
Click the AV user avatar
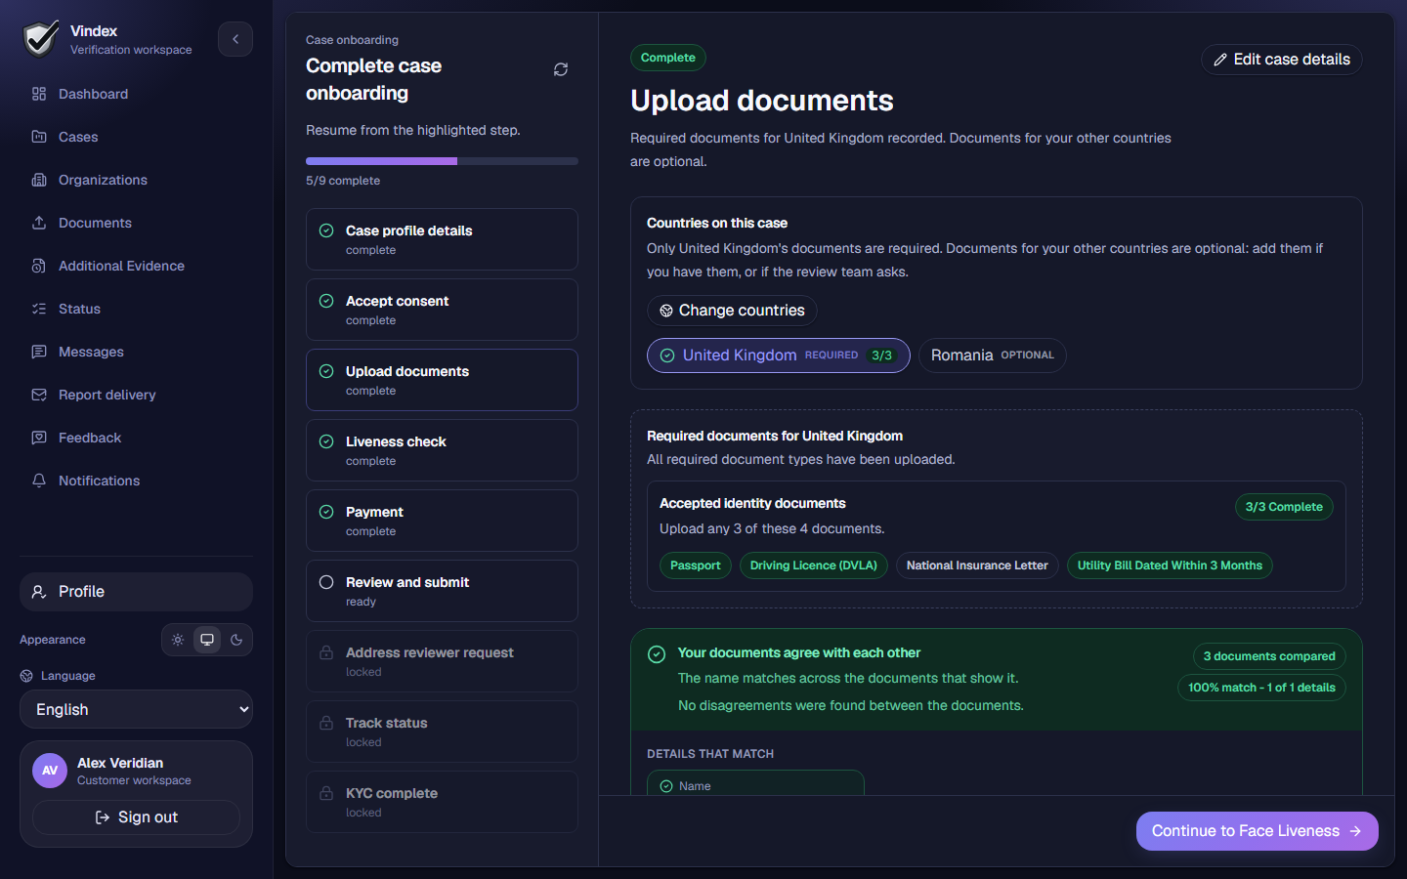tap(50, 771)
